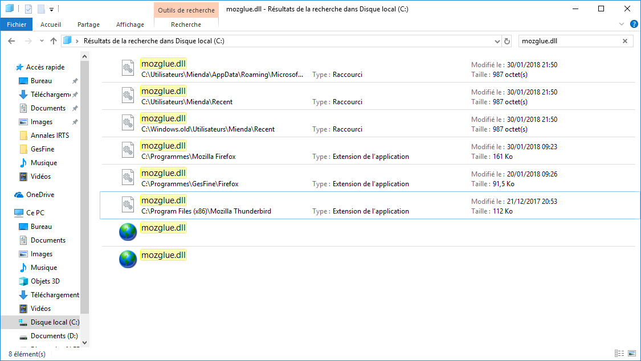Click the first globe mozglue.dll result icon
Viewport: 641px width, 361px height.
pos(128,232)
